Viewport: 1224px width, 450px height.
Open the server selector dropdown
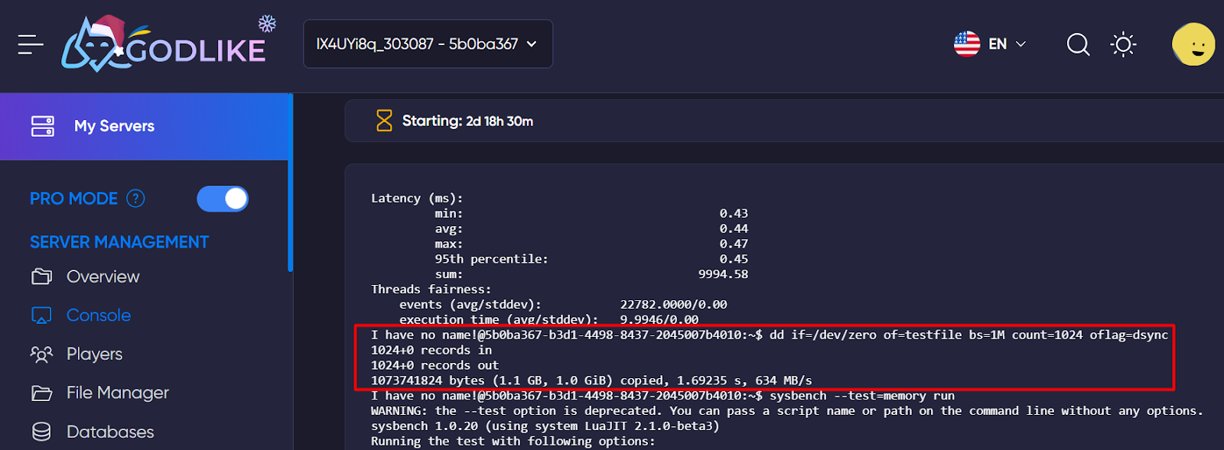pyautogui.click(x=428, y=44)
